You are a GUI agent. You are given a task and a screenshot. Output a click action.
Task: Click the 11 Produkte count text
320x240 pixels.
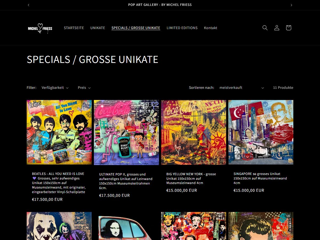coord(283,87)
